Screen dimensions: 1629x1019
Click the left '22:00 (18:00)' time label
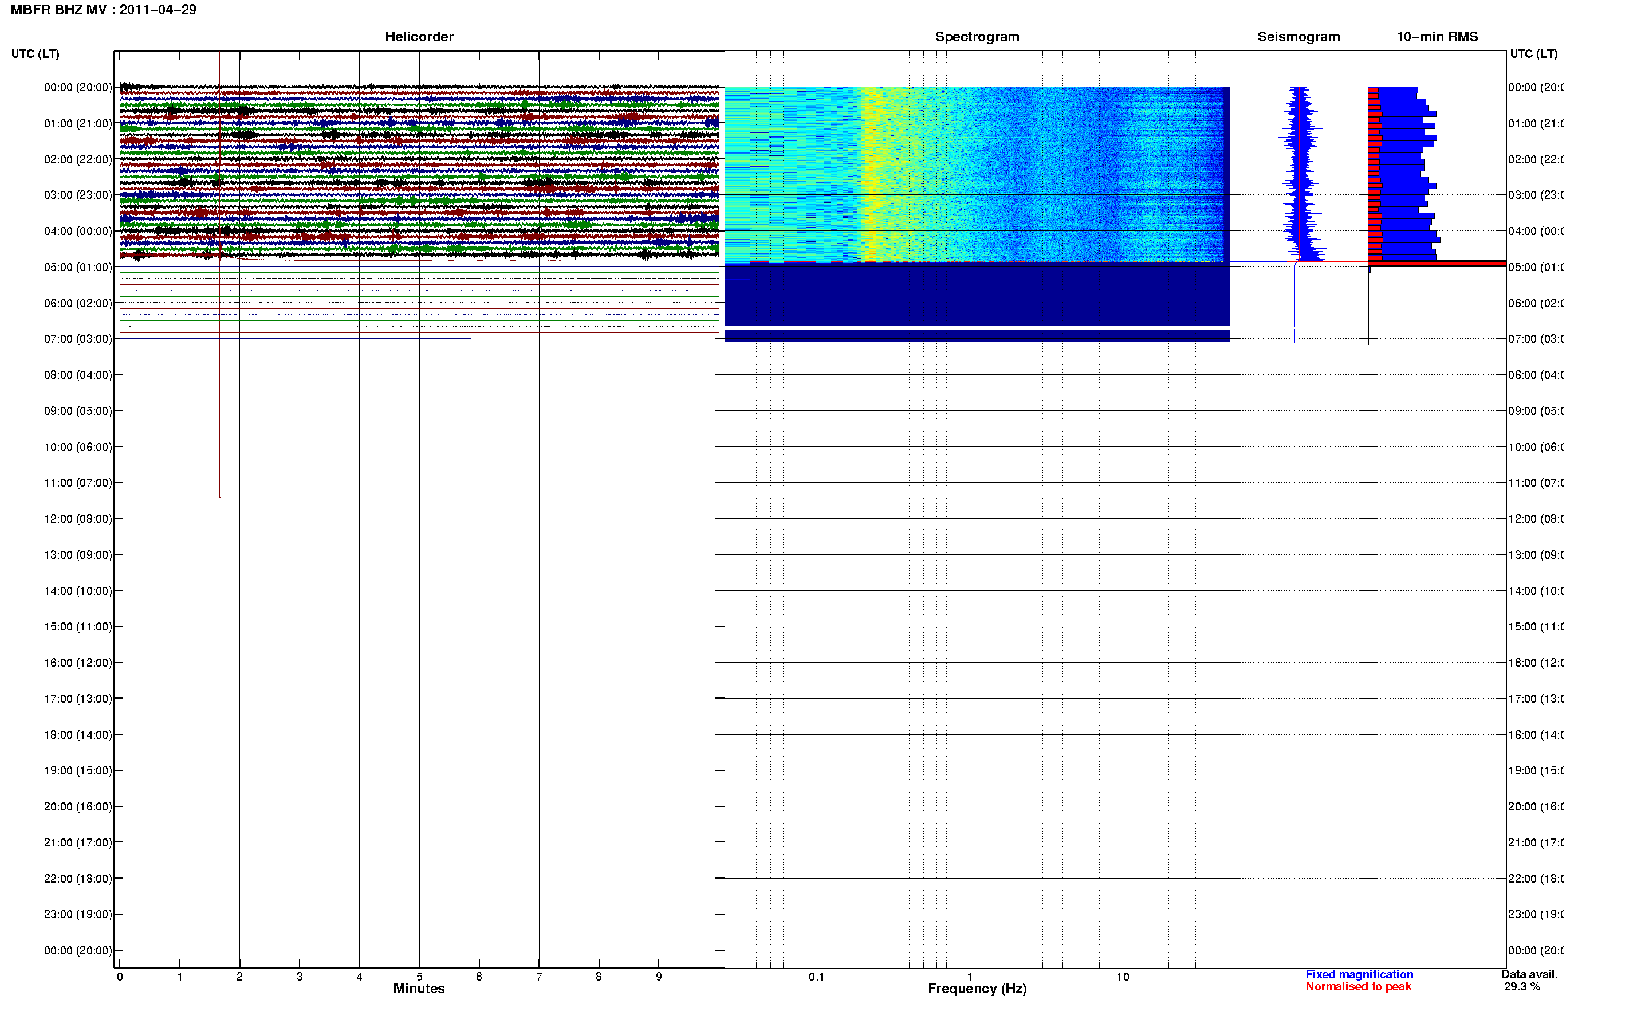(x=78, y=878)
